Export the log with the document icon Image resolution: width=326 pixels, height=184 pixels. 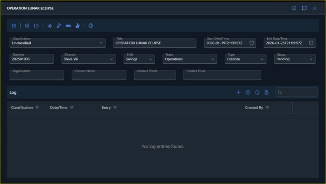(x=266, y=92)
